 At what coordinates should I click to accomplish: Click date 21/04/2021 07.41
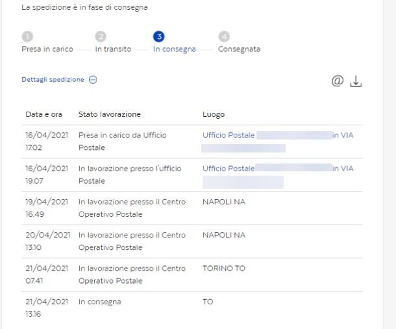(x=47, y=274)
